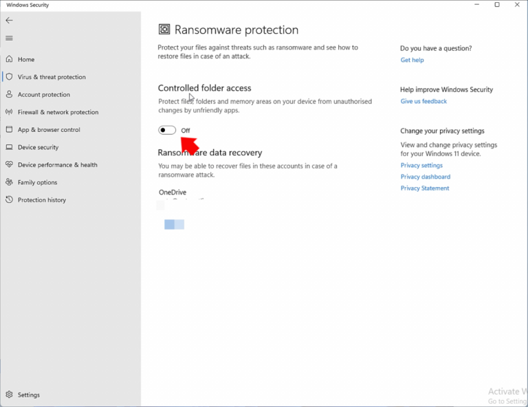This screenshot has height=407, width=528.
Task: Click the App & browser control window icon
Action: [10, 129]
